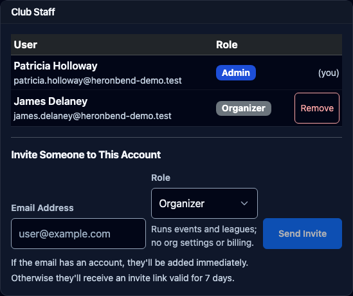Select the (you) label
The image size is (353, 296).
click(329, 73)
